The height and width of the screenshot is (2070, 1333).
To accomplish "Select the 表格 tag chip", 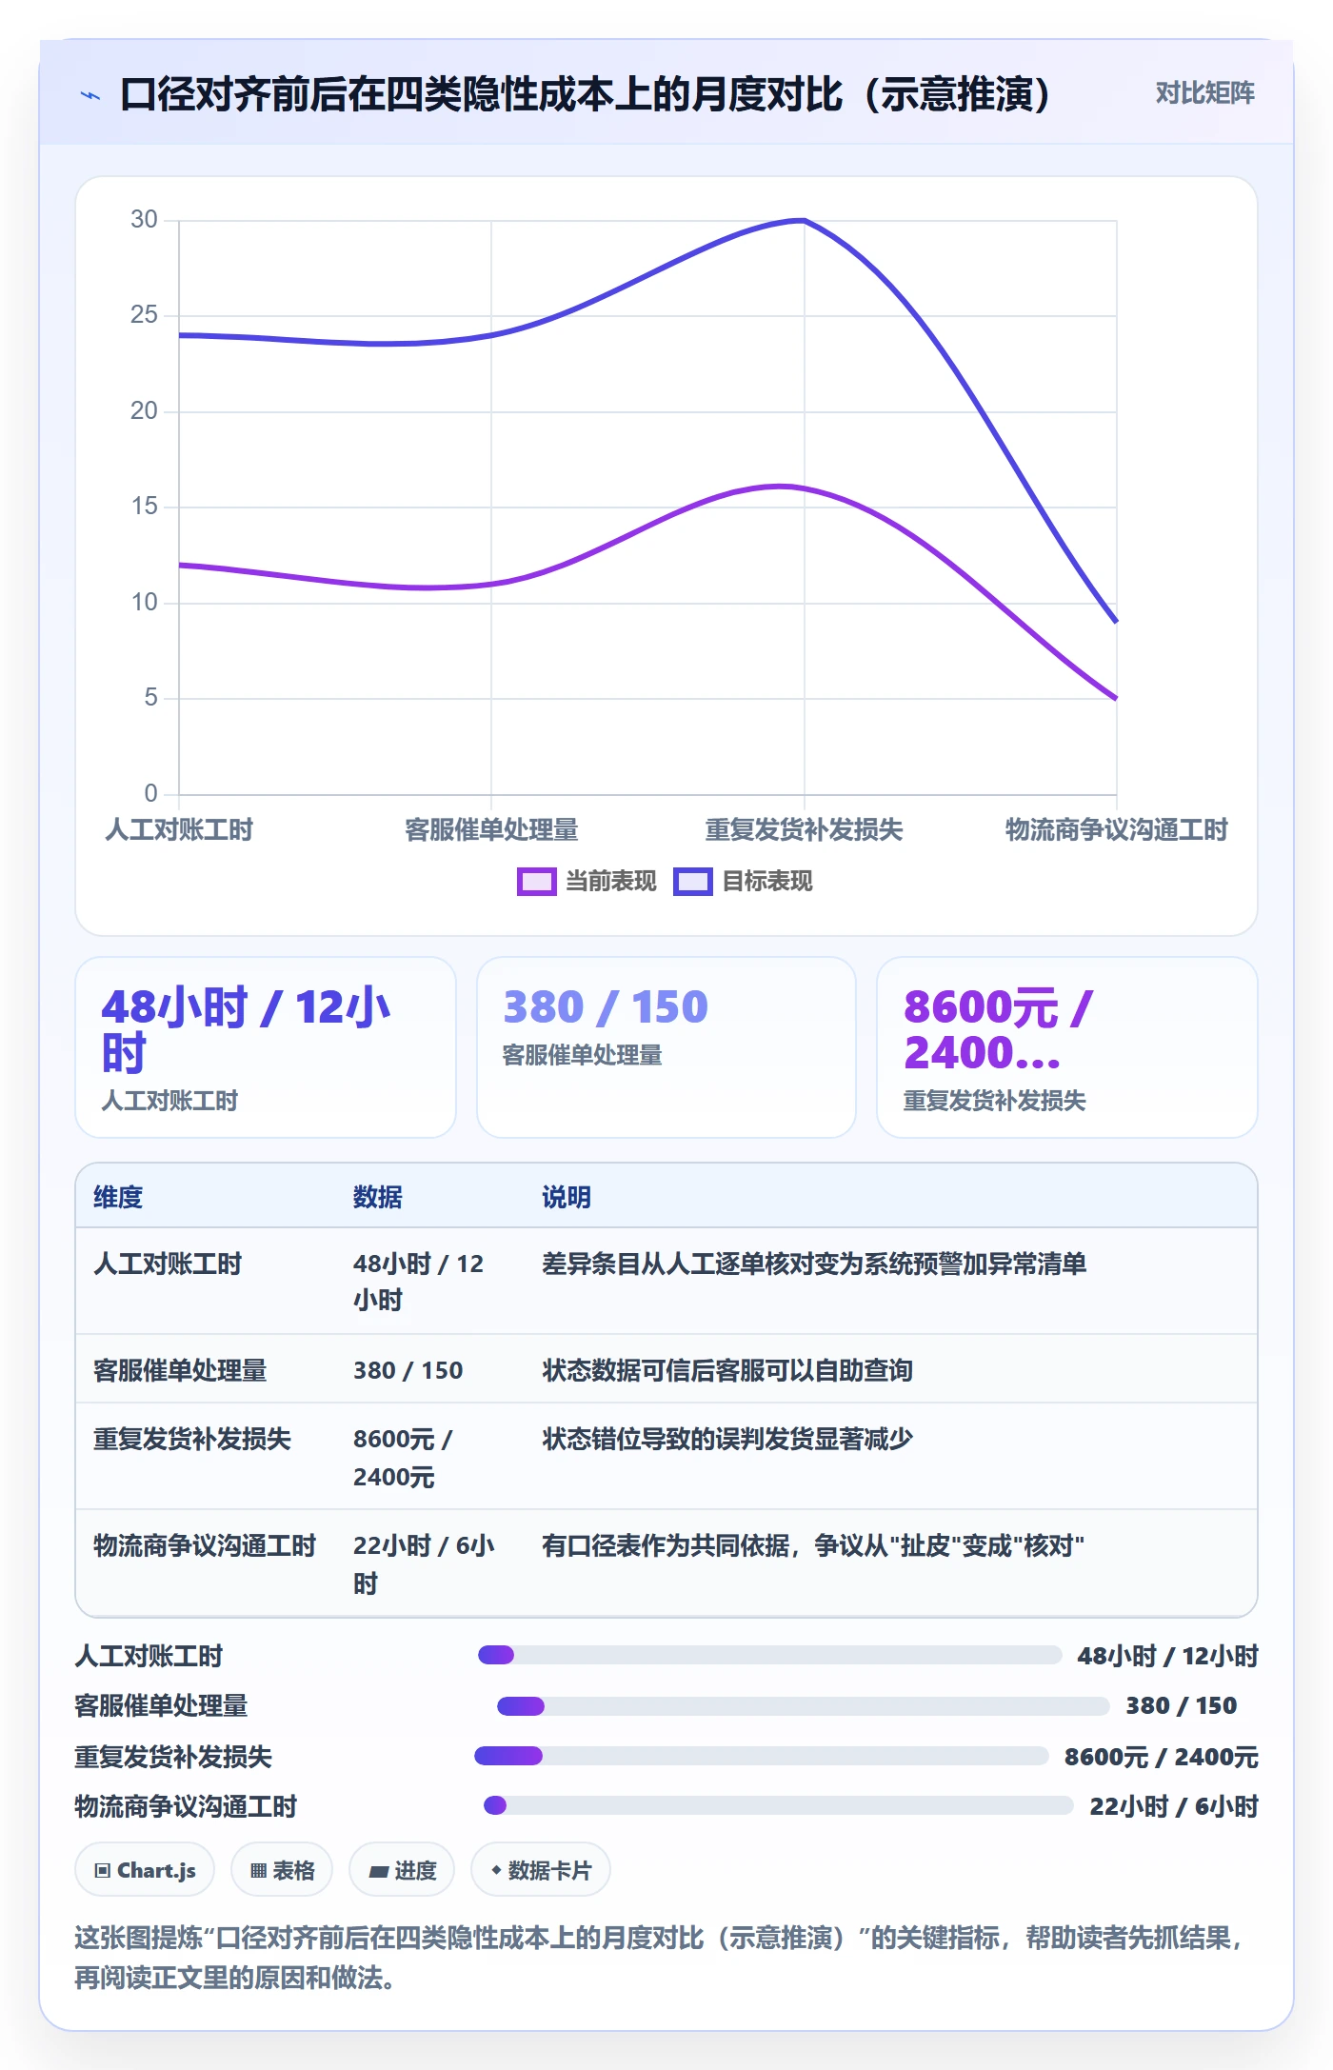I will point(282,1870).
